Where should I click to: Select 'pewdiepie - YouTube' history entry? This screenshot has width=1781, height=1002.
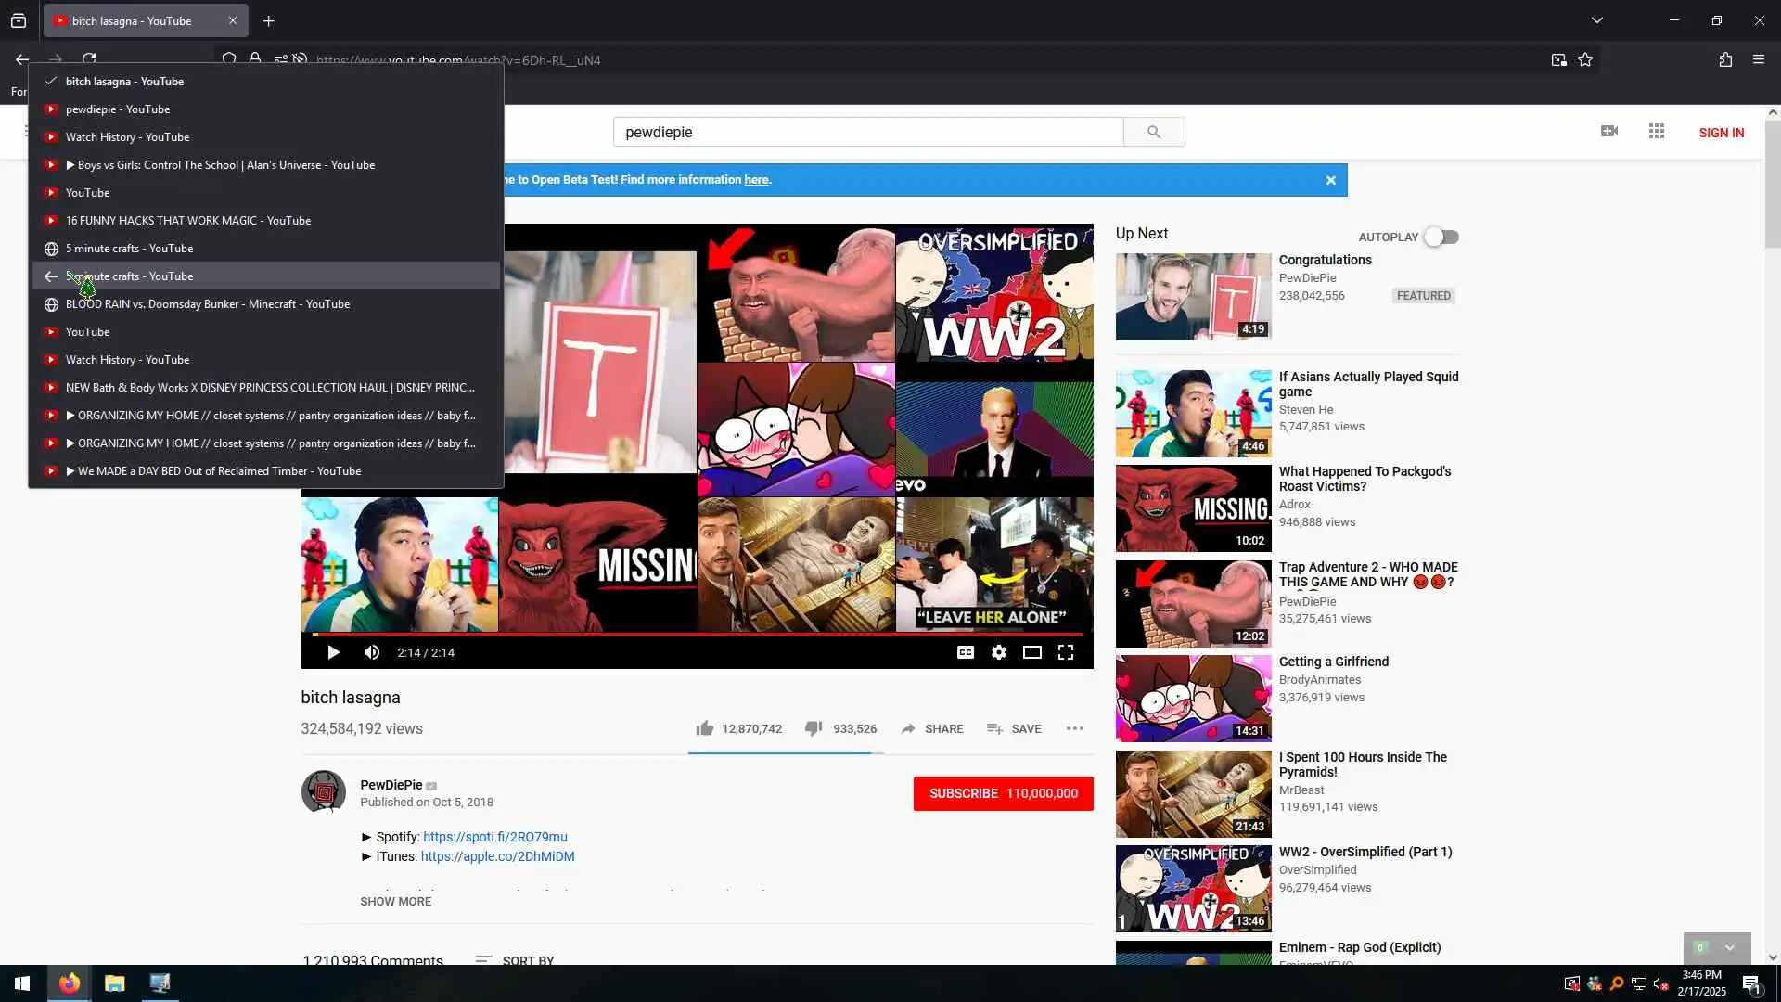pos(118,109)
